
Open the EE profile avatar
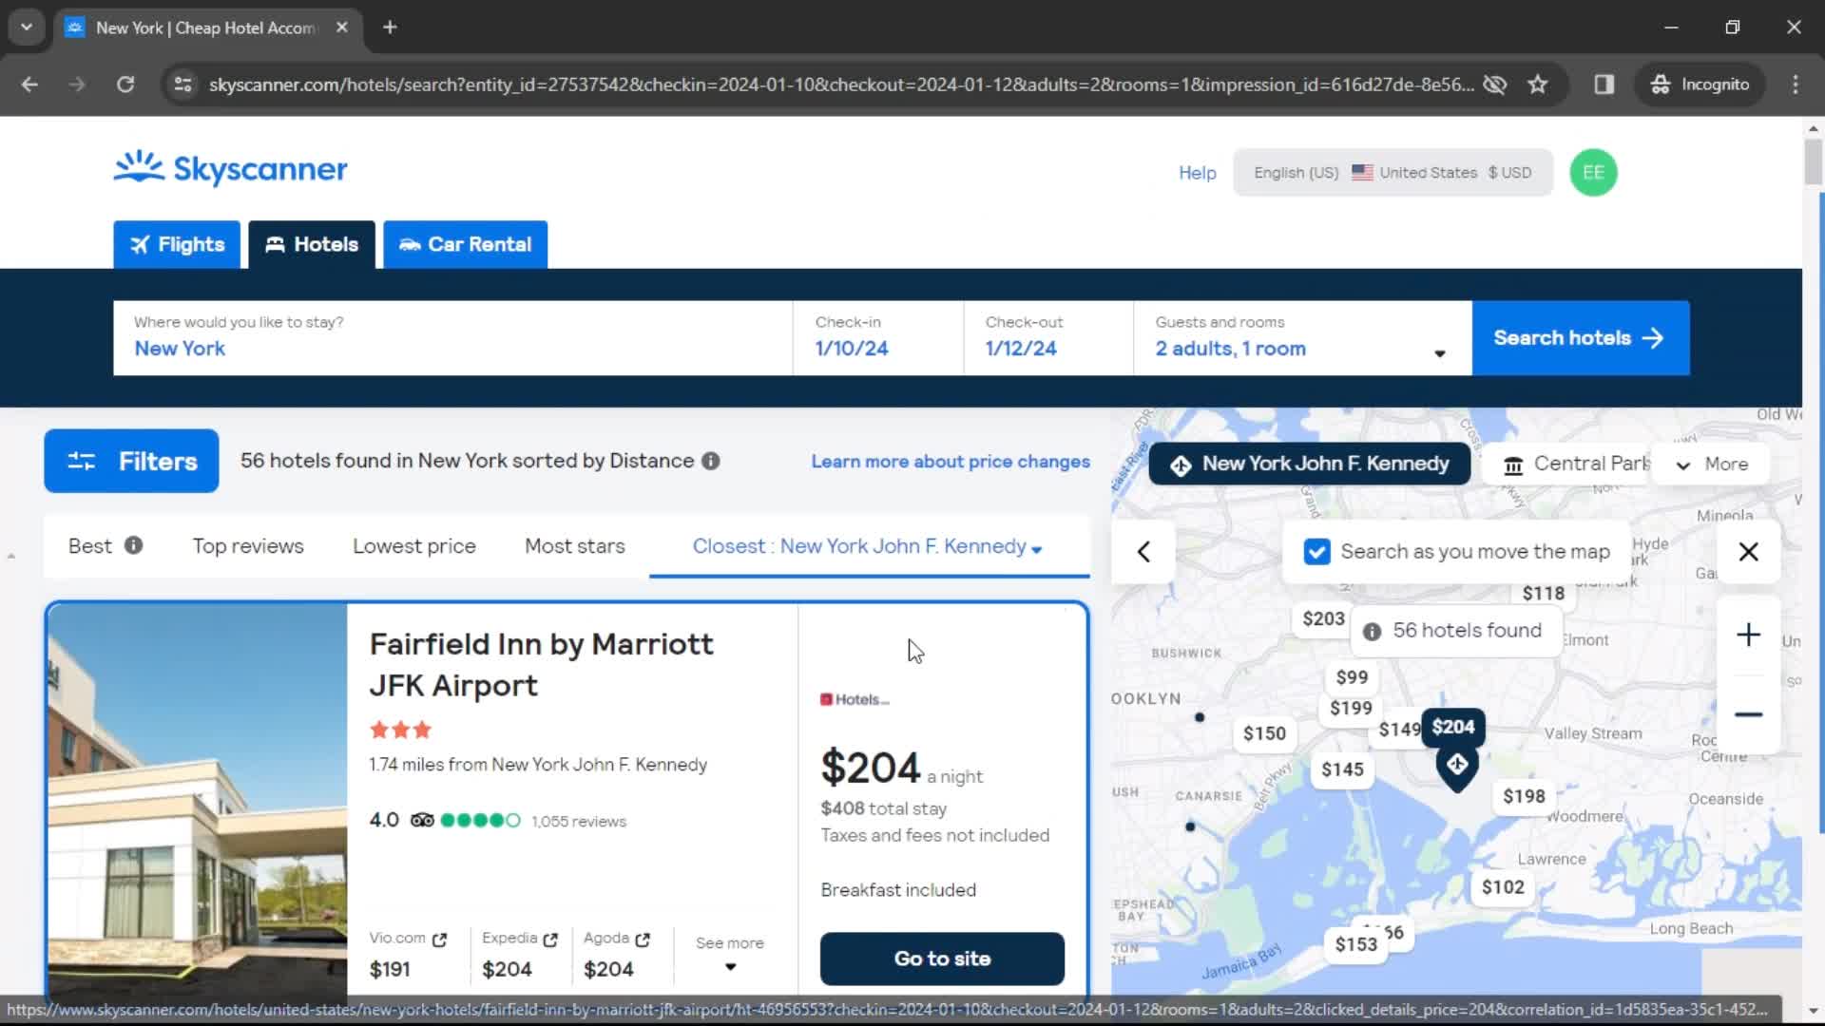tap(1593, 173)
